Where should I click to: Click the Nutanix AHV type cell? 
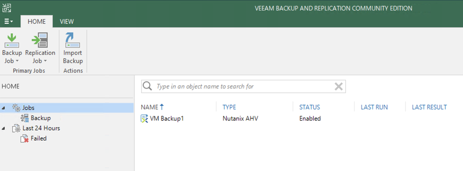click(x=240, y=118)
